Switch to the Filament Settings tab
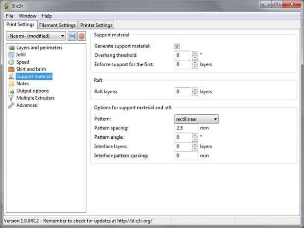 pyautogui.click(x=57, y=25)
